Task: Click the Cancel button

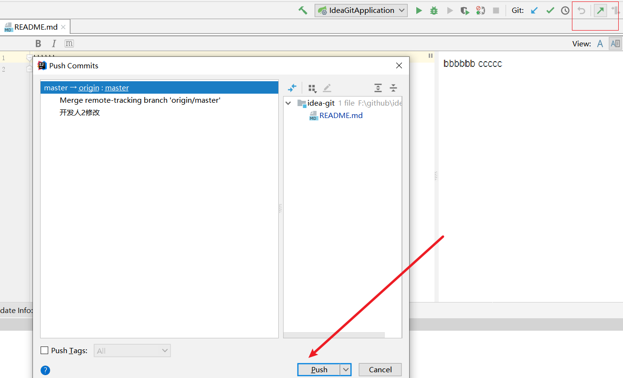Action: (380, 369)
